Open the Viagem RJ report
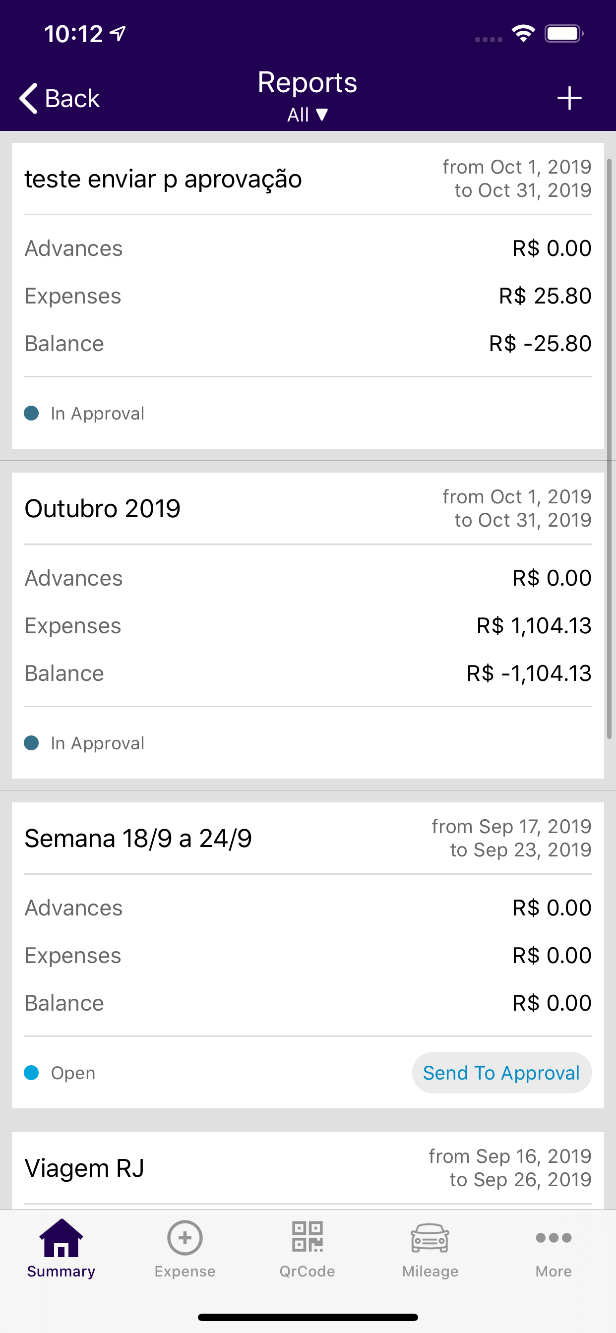The image size is (616, 1333). (84, 1168)
